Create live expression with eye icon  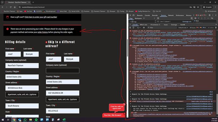tap(144, 28)
